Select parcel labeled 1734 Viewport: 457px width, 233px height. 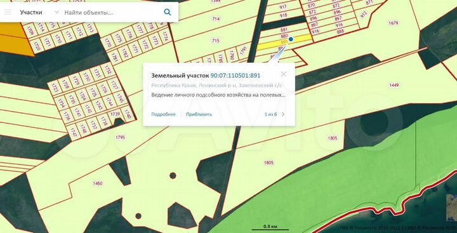61,103
